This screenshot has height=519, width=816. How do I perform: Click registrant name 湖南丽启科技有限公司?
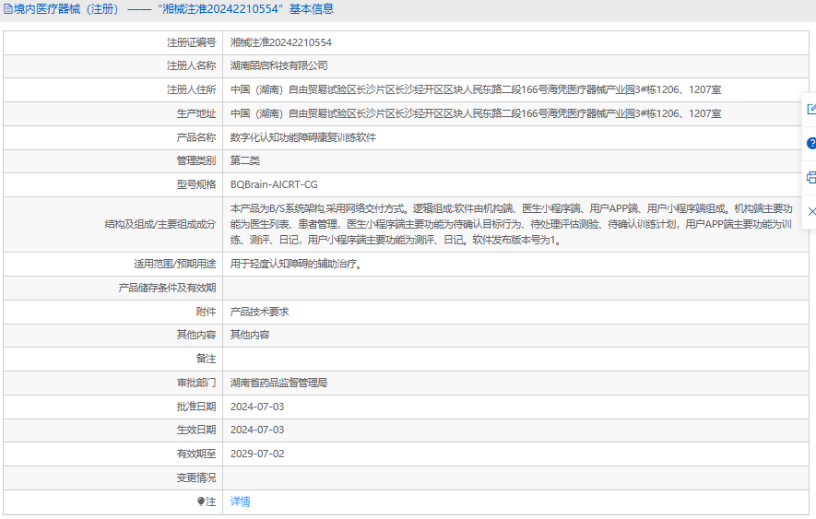click(279, 65)
